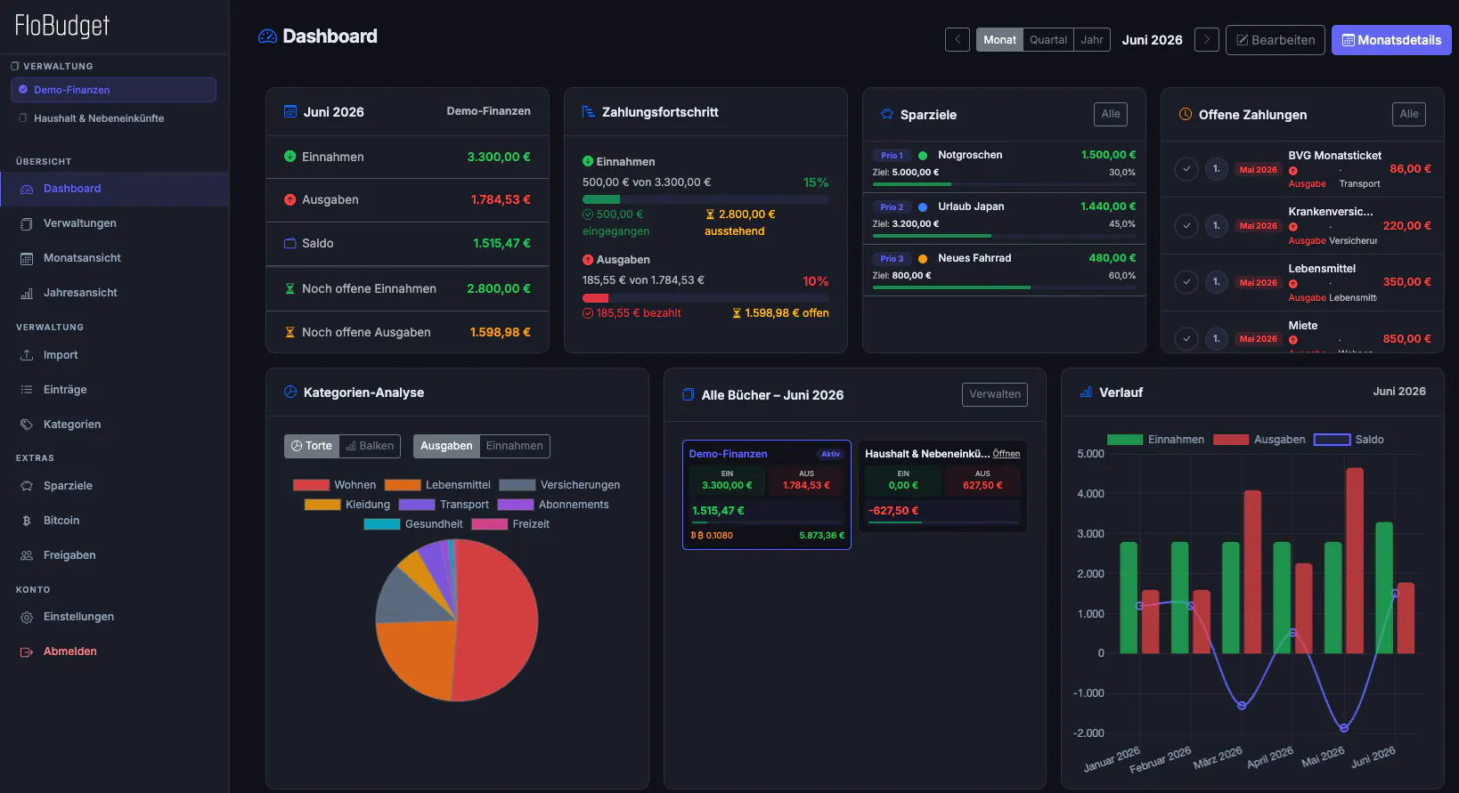
Task: Open Monatsansicht in the sidebar
Action: click(x=114, y=258)
